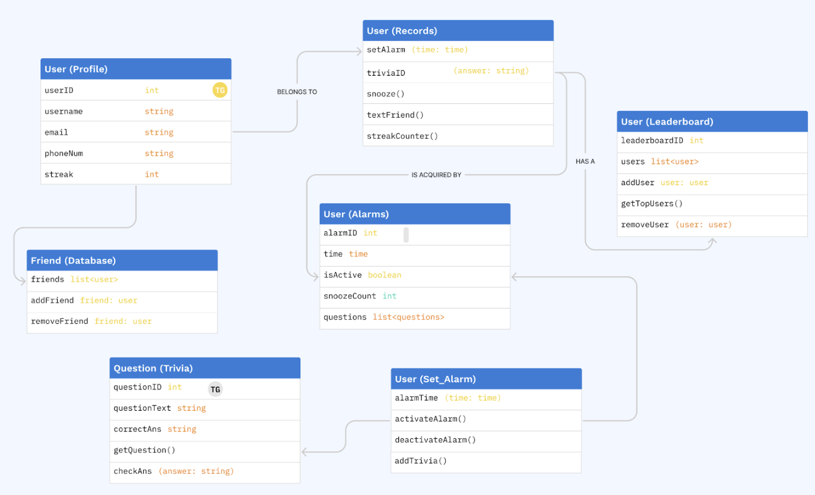Select the User (Records) title bar
The image size is (815, 495).
pos(457,30)
